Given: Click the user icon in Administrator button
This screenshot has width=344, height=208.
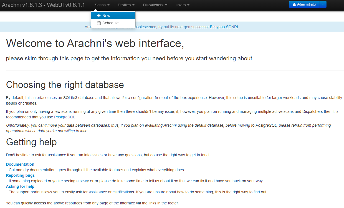Looking at the screenshot, I should point(294,4).
